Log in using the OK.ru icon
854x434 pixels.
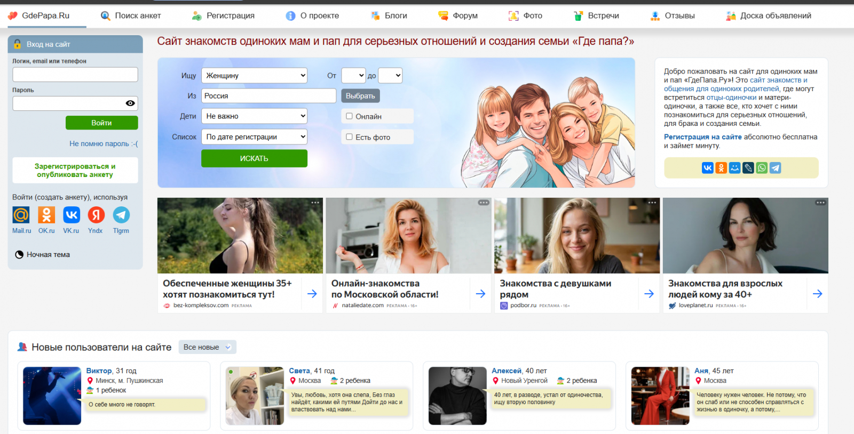click(x=46, y=215)
